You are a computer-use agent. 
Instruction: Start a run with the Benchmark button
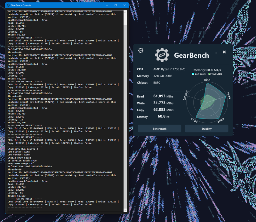159,129
